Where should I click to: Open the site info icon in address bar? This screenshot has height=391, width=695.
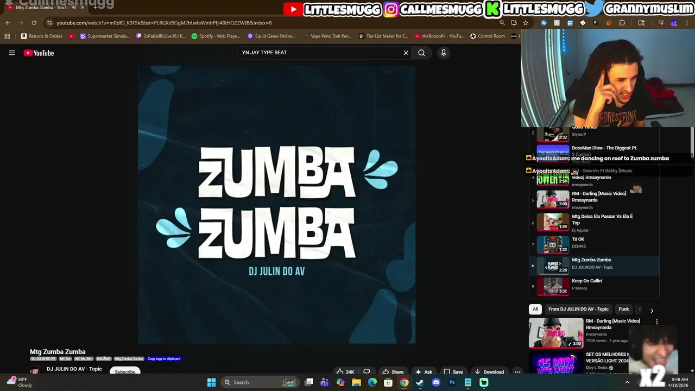[49, 23]
